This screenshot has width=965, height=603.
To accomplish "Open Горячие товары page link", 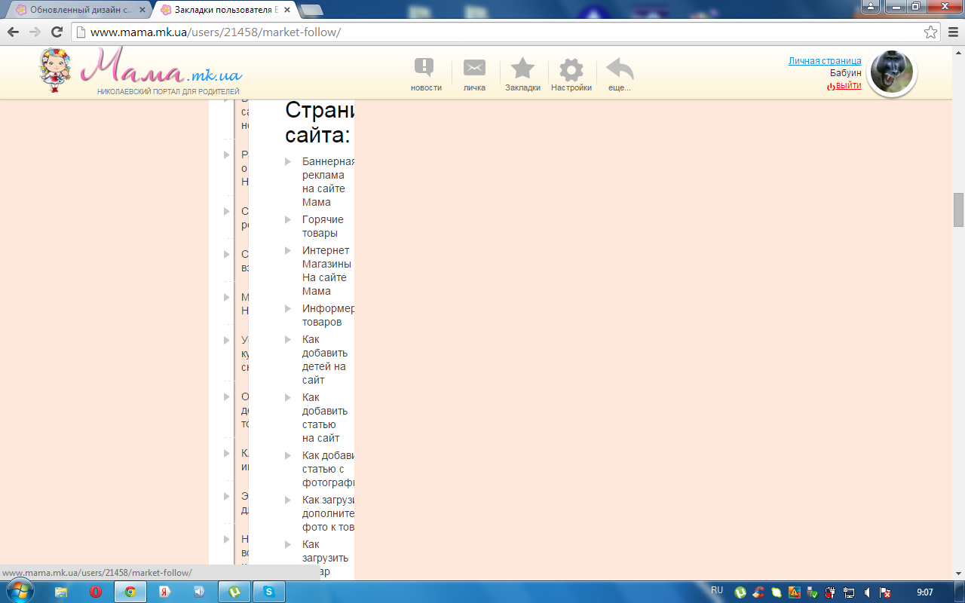I will (322, 226).
